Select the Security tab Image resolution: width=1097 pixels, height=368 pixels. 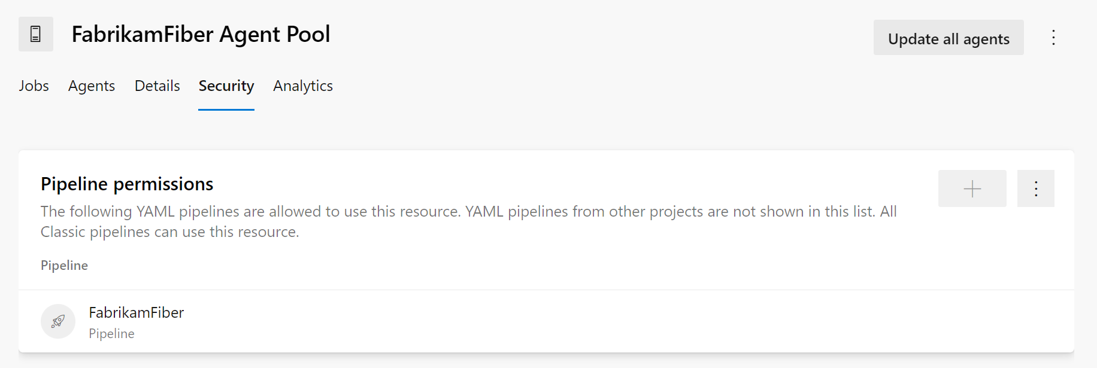226,86
